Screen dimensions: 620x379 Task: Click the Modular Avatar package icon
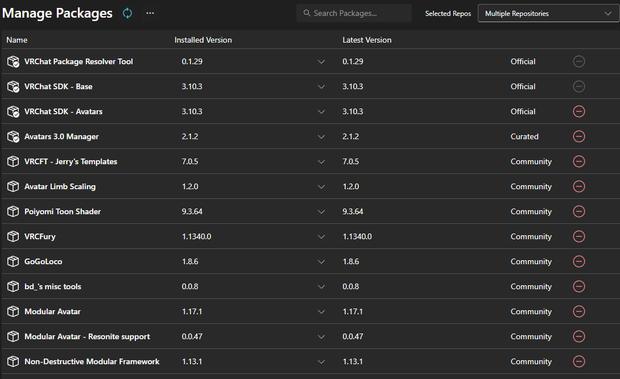(13, 311)
